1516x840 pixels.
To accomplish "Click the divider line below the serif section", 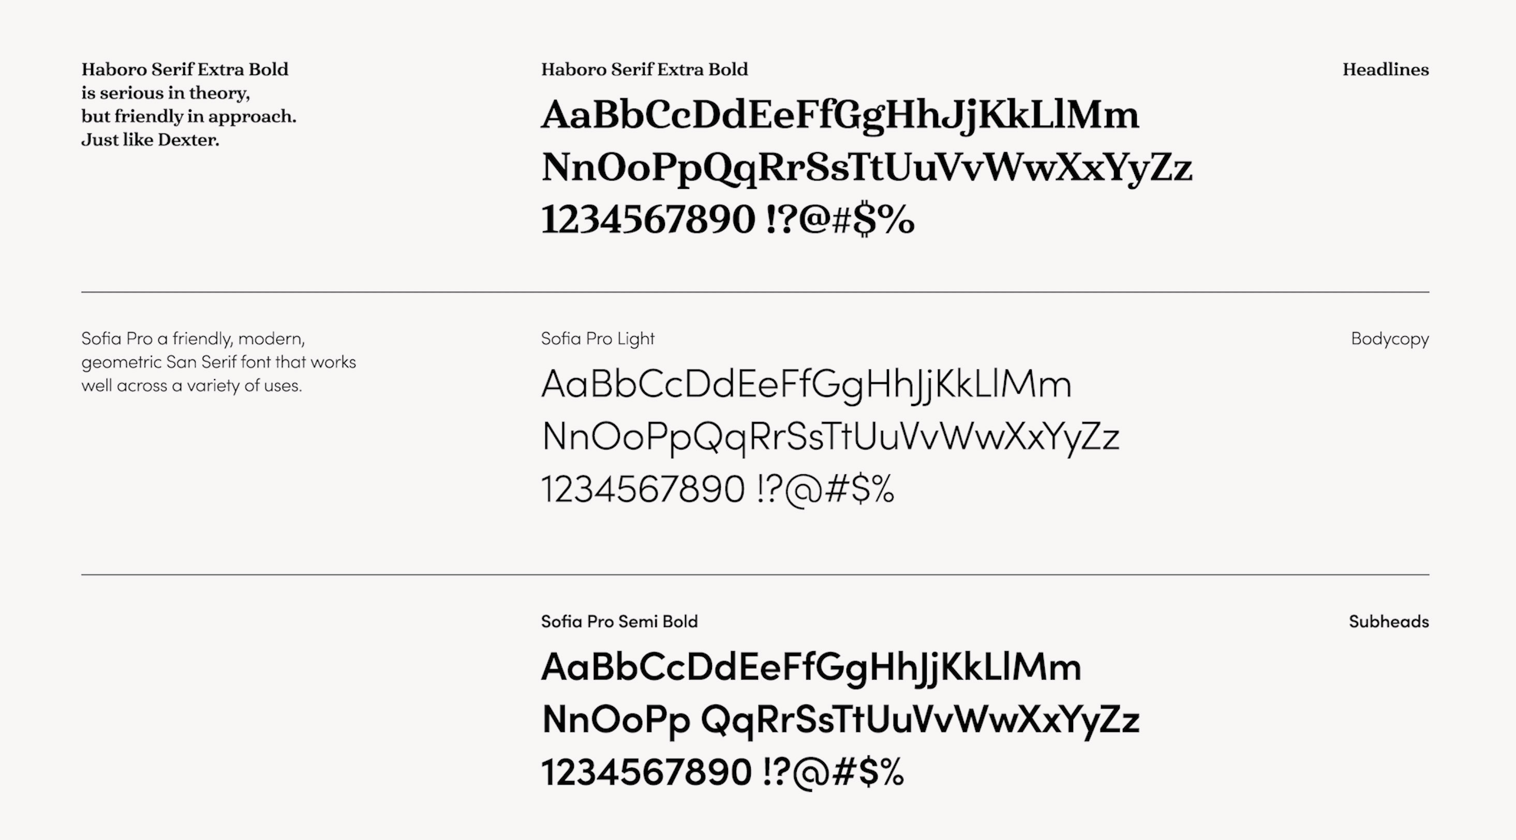I will click(x=755, y=292).
